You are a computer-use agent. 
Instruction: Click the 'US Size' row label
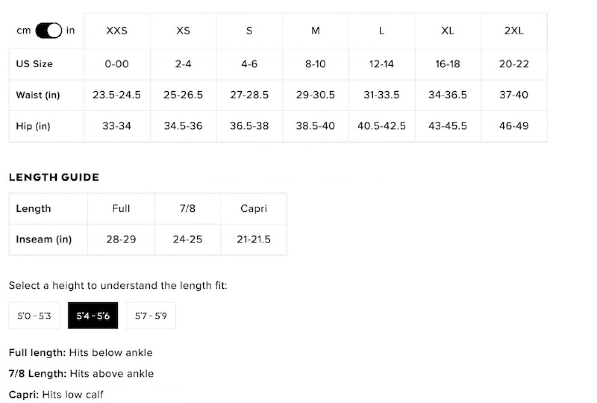(x=34, y=64)
